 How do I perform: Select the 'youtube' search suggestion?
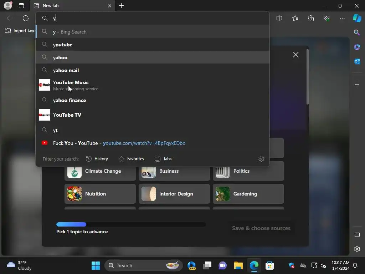153,45
